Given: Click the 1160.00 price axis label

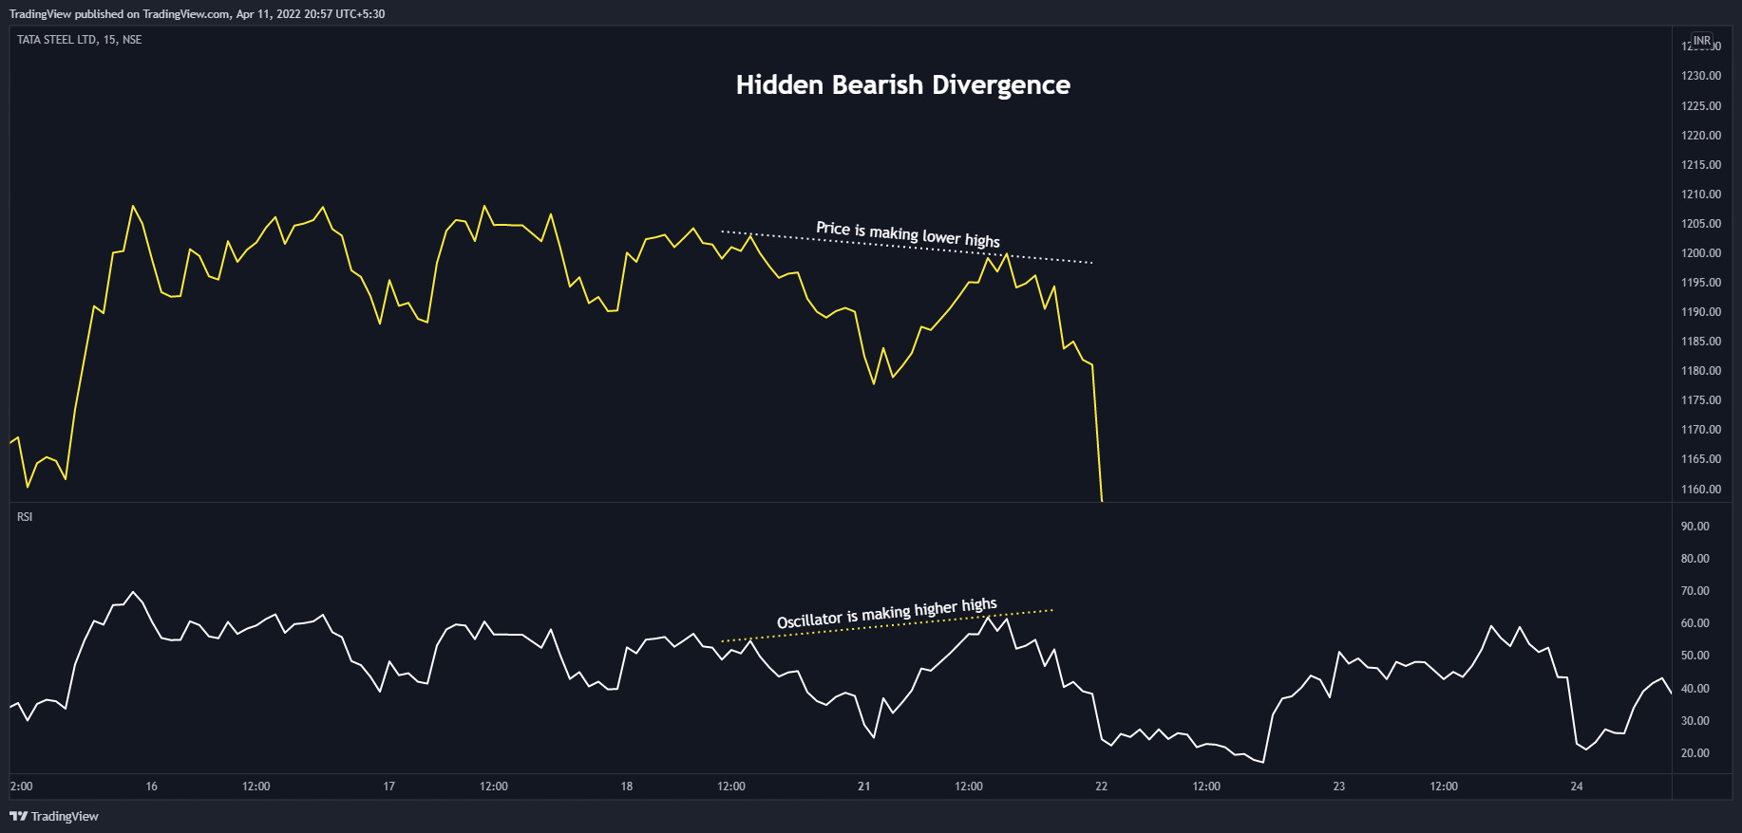Looking at the screenshot, I should tap(1701, 490).
